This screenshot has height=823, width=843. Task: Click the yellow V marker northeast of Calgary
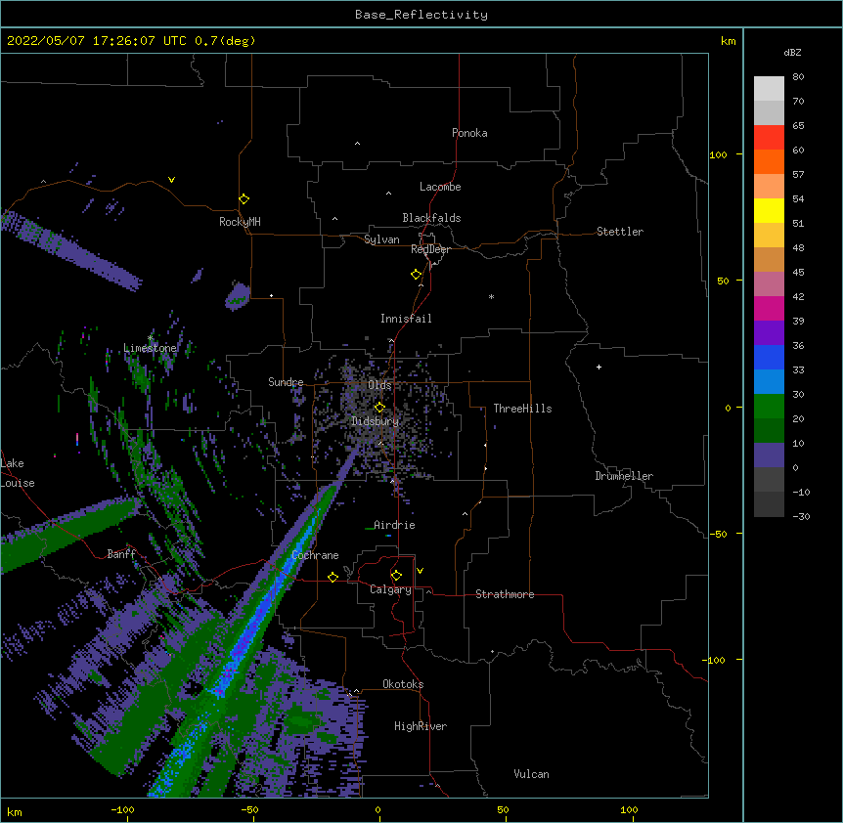(420, 571)
